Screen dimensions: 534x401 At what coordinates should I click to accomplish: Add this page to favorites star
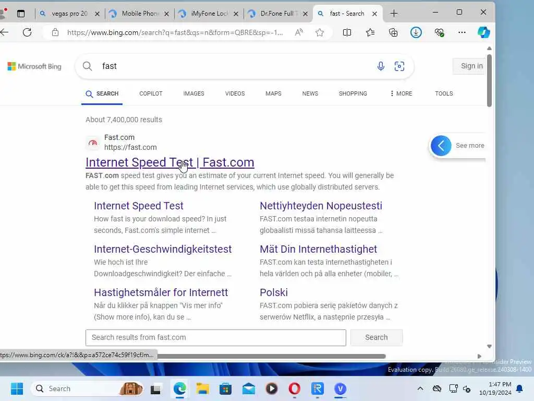tap(320, 32)
